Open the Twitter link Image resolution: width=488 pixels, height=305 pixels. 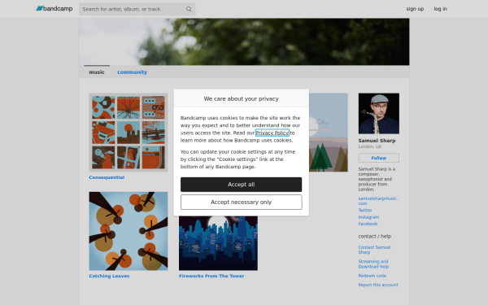pyautogui.click(x=365, y=211)
